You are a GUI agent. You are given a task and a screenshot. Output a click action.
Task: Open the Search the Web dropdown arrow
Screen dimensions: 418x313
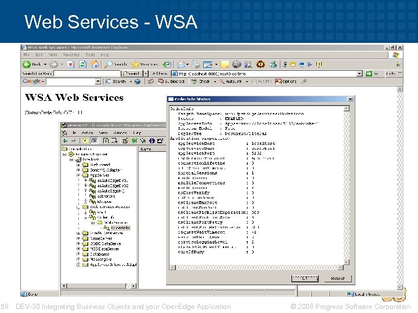tap(146, 74)
